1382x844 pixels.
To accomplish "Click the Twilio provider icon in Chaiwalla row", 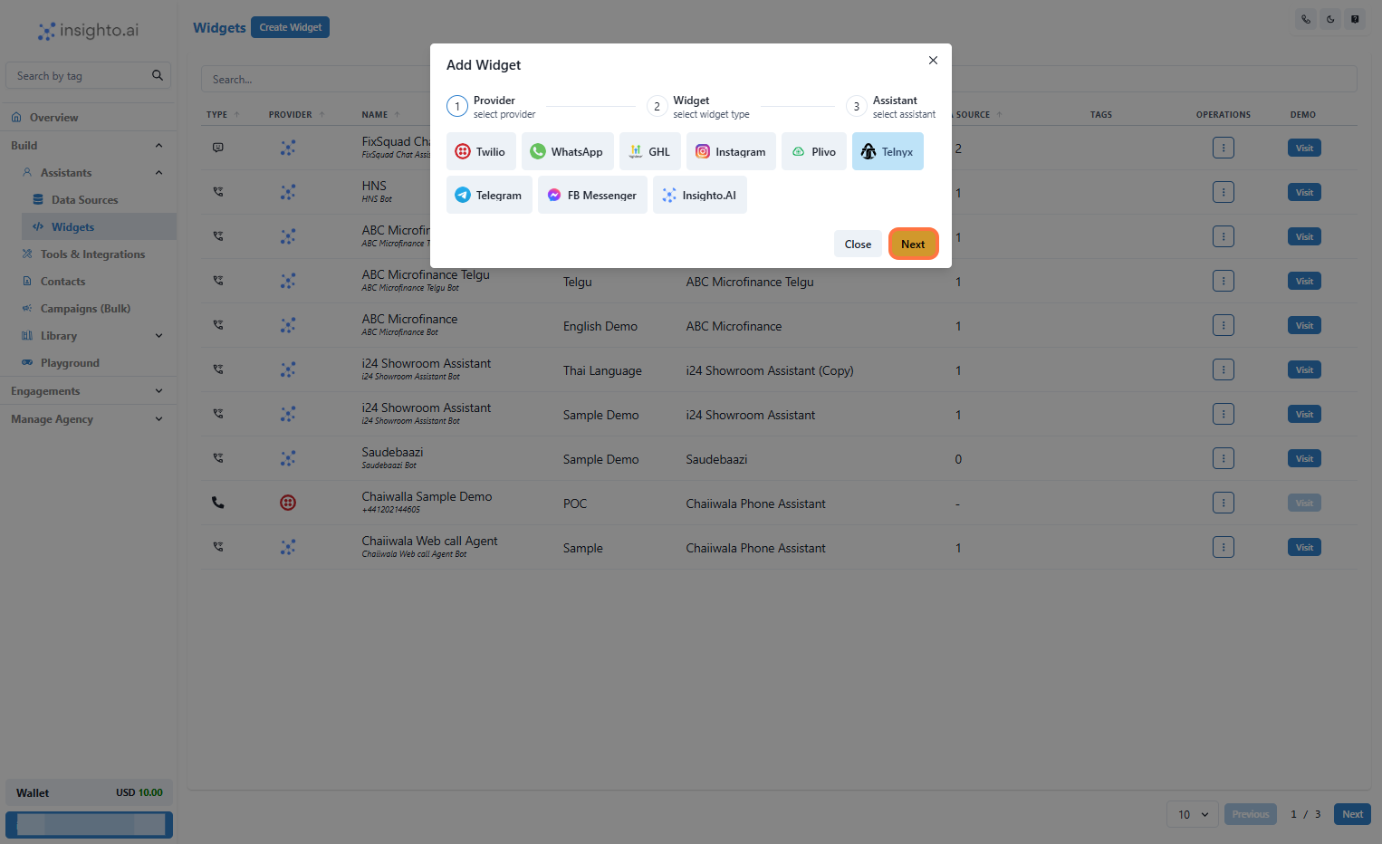I will click(288, 503).
